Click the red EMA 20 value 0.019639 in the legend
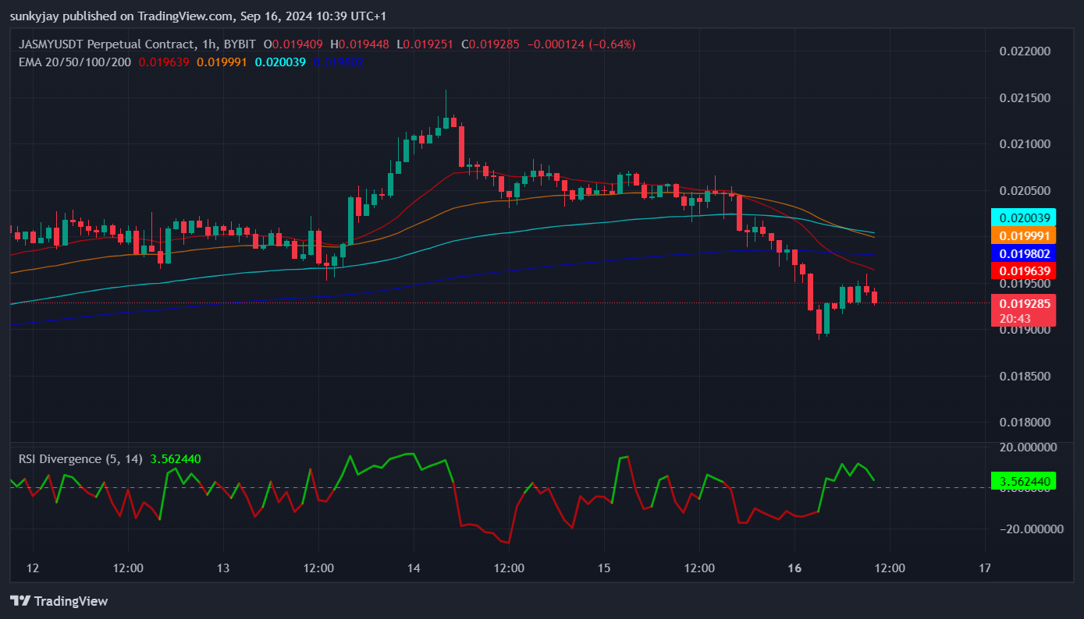The height and width of the screenshot is (619, 1084). tap(164, 62)
